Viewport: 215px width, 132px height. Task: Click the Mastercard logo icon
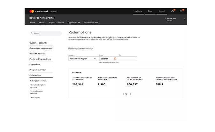[x=32, y=11]
